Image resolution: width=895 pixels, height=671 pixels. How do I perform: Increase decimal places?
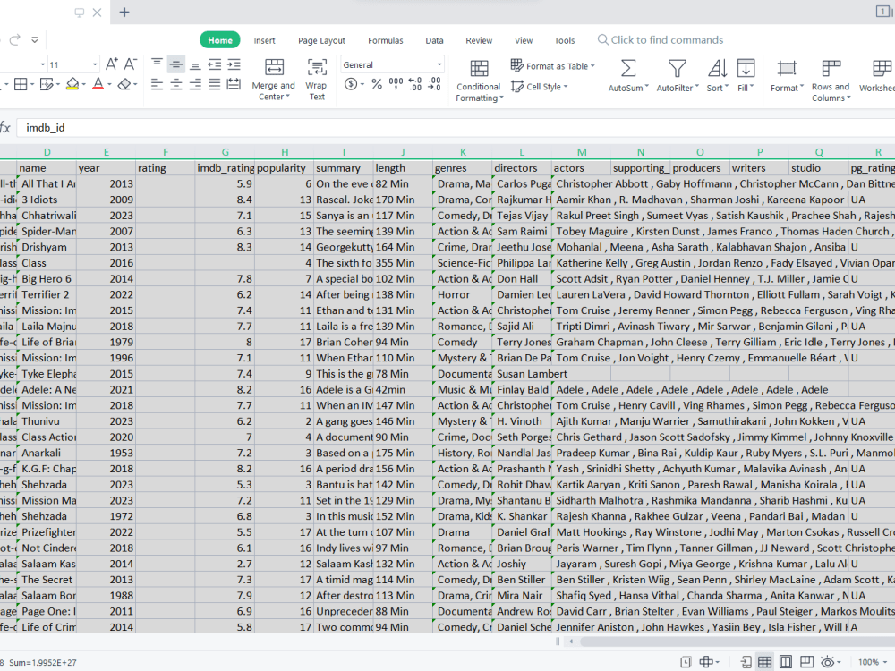coord(415,84)
